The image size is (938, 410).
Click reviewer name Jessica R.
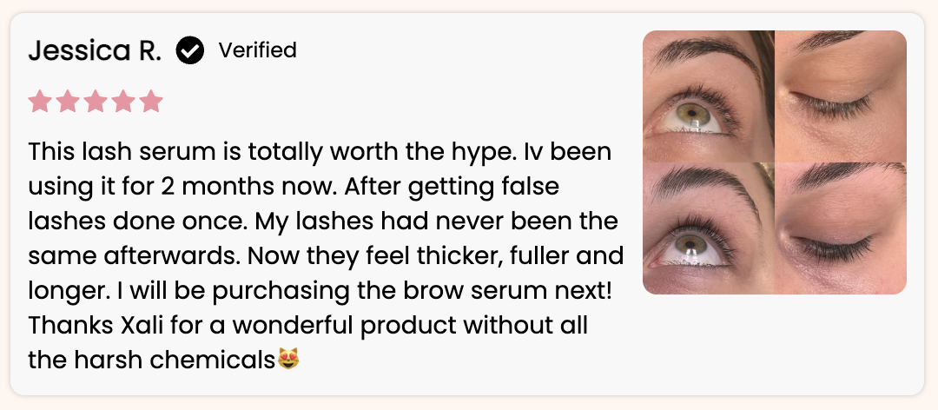(x=95, y=51)
